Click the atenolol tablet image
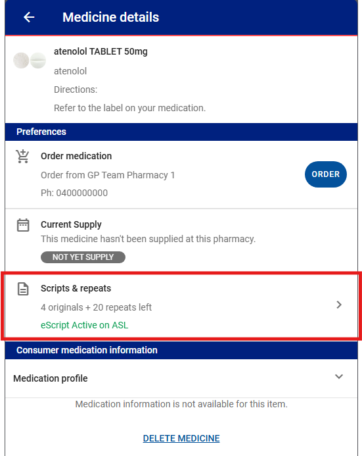This screenshot has width=362, height=456. (30, 60)
